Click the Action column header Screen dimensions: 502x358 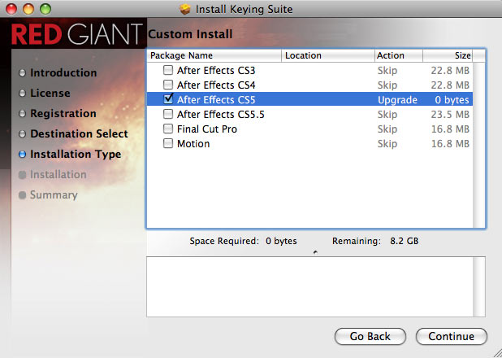399,55
